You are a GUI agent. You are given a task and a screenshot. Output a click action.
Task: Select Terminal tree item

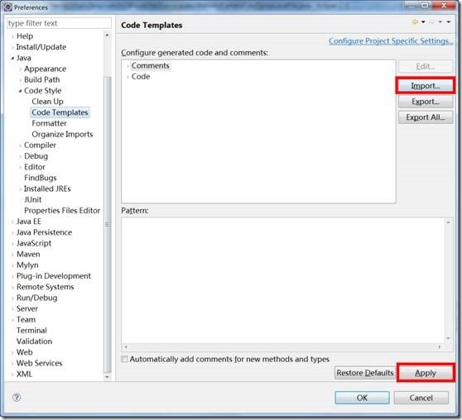31,331
